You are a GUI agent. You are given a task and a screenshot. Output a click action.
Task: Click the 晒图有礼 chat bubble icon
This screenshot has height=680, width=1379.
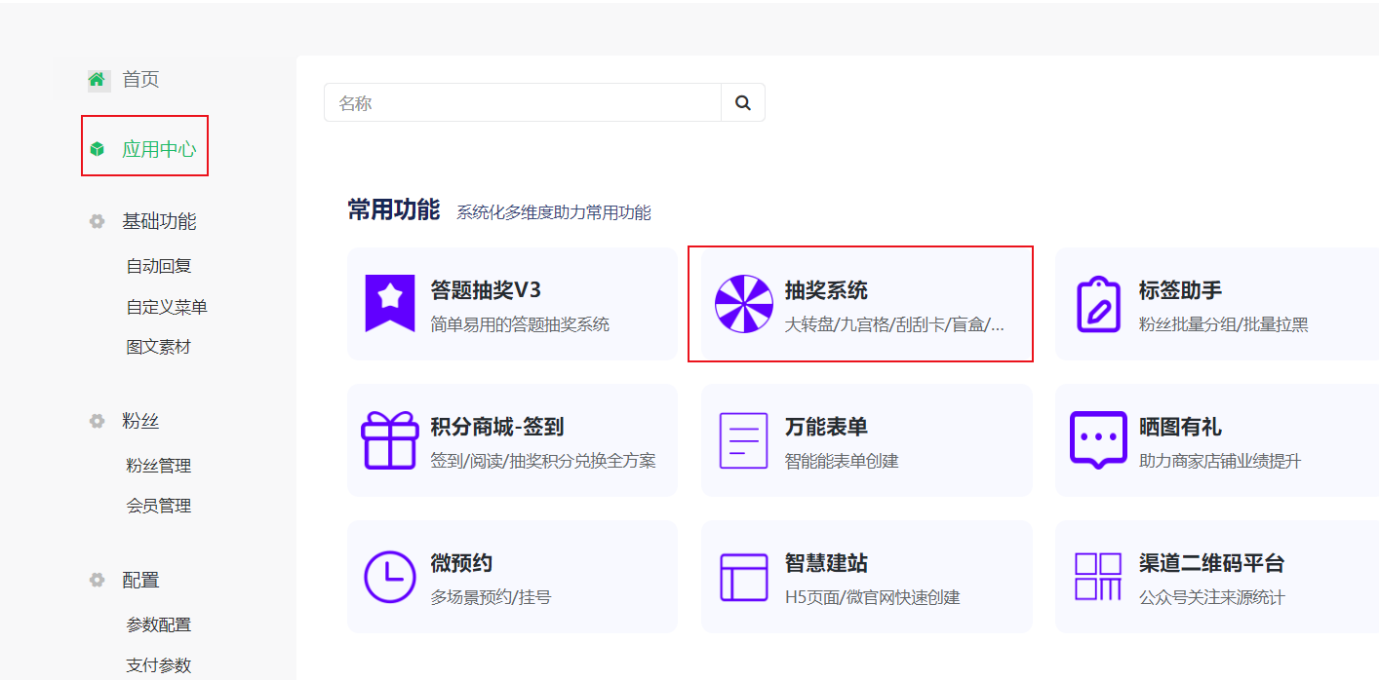1097,440
